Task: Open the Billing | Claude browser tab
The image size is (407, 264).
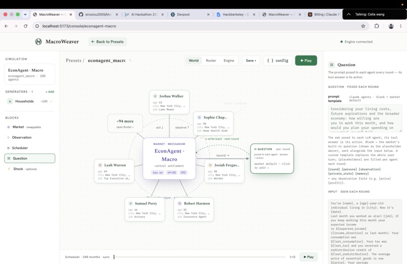Action: (x=325, y=15)
